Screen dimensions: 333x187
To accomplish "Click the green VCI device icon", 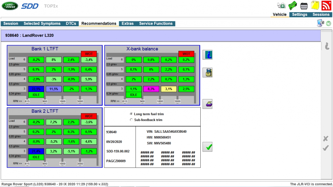I will pos(293,5).
